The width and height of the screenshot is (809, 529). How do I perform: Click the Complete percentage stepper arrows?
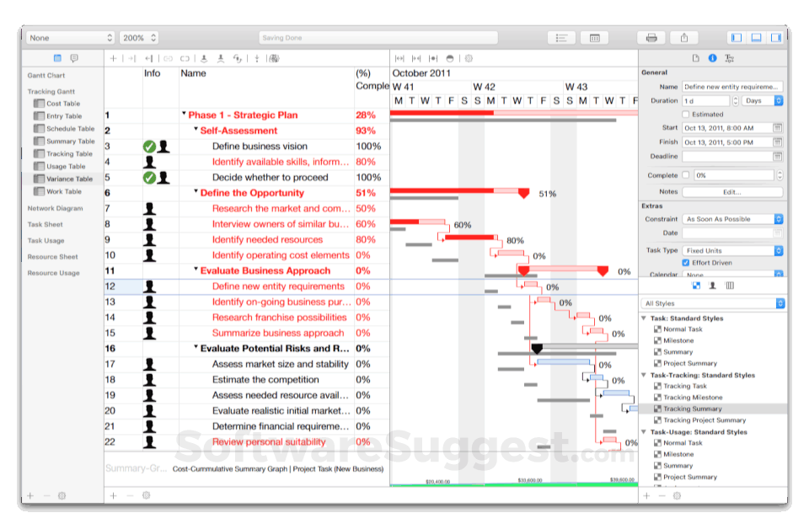pos(780,175)
